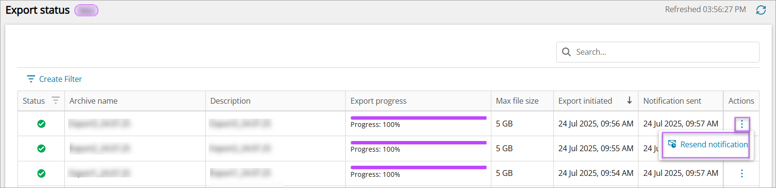The height and width of the screenshot is (188, 776).
Task: Click the Export progress column header
Action: click(379, 101)
